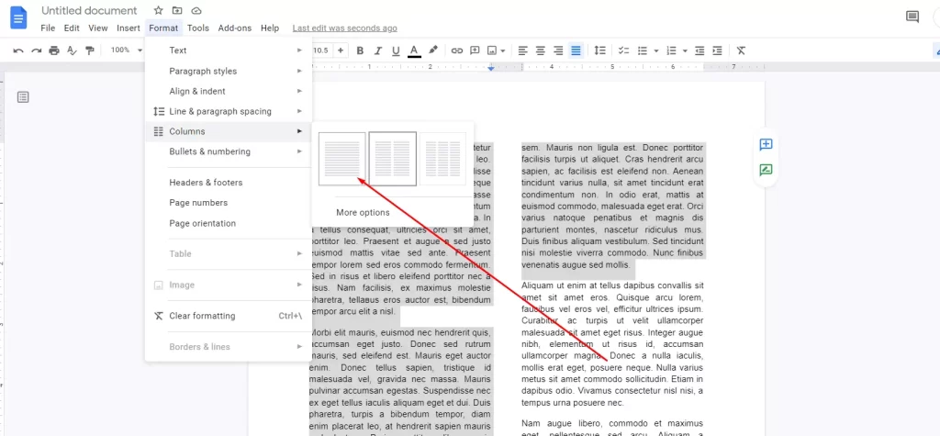Viewport: 940px width, 436px height.
Task: Show the document outline icon
Action: click(23, 97)
